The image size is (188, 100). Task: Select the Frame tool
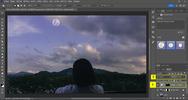click(x=2, y=29)
